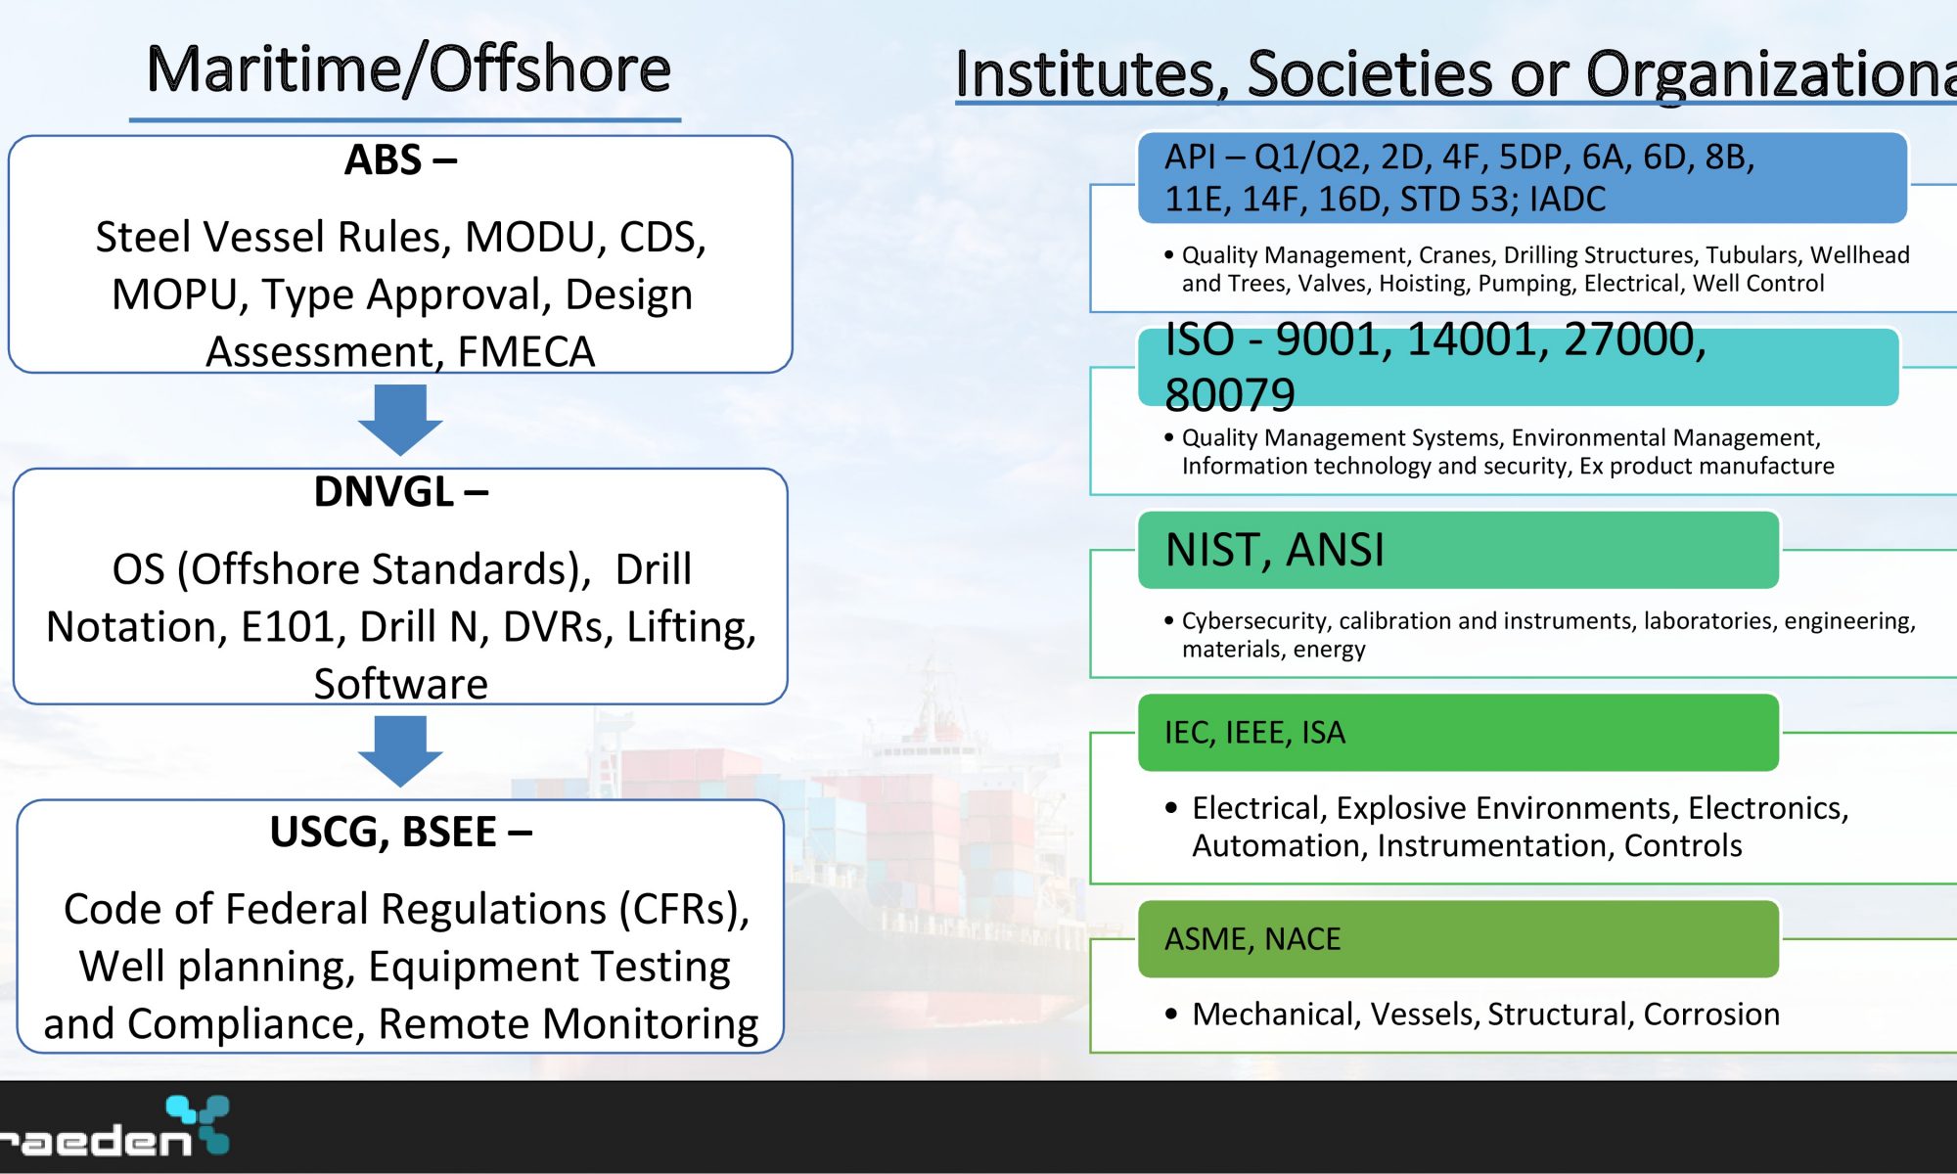Click the DNVGL box title
Viewport: 1957px width, 1174px height.
click(x=400, y=491)
